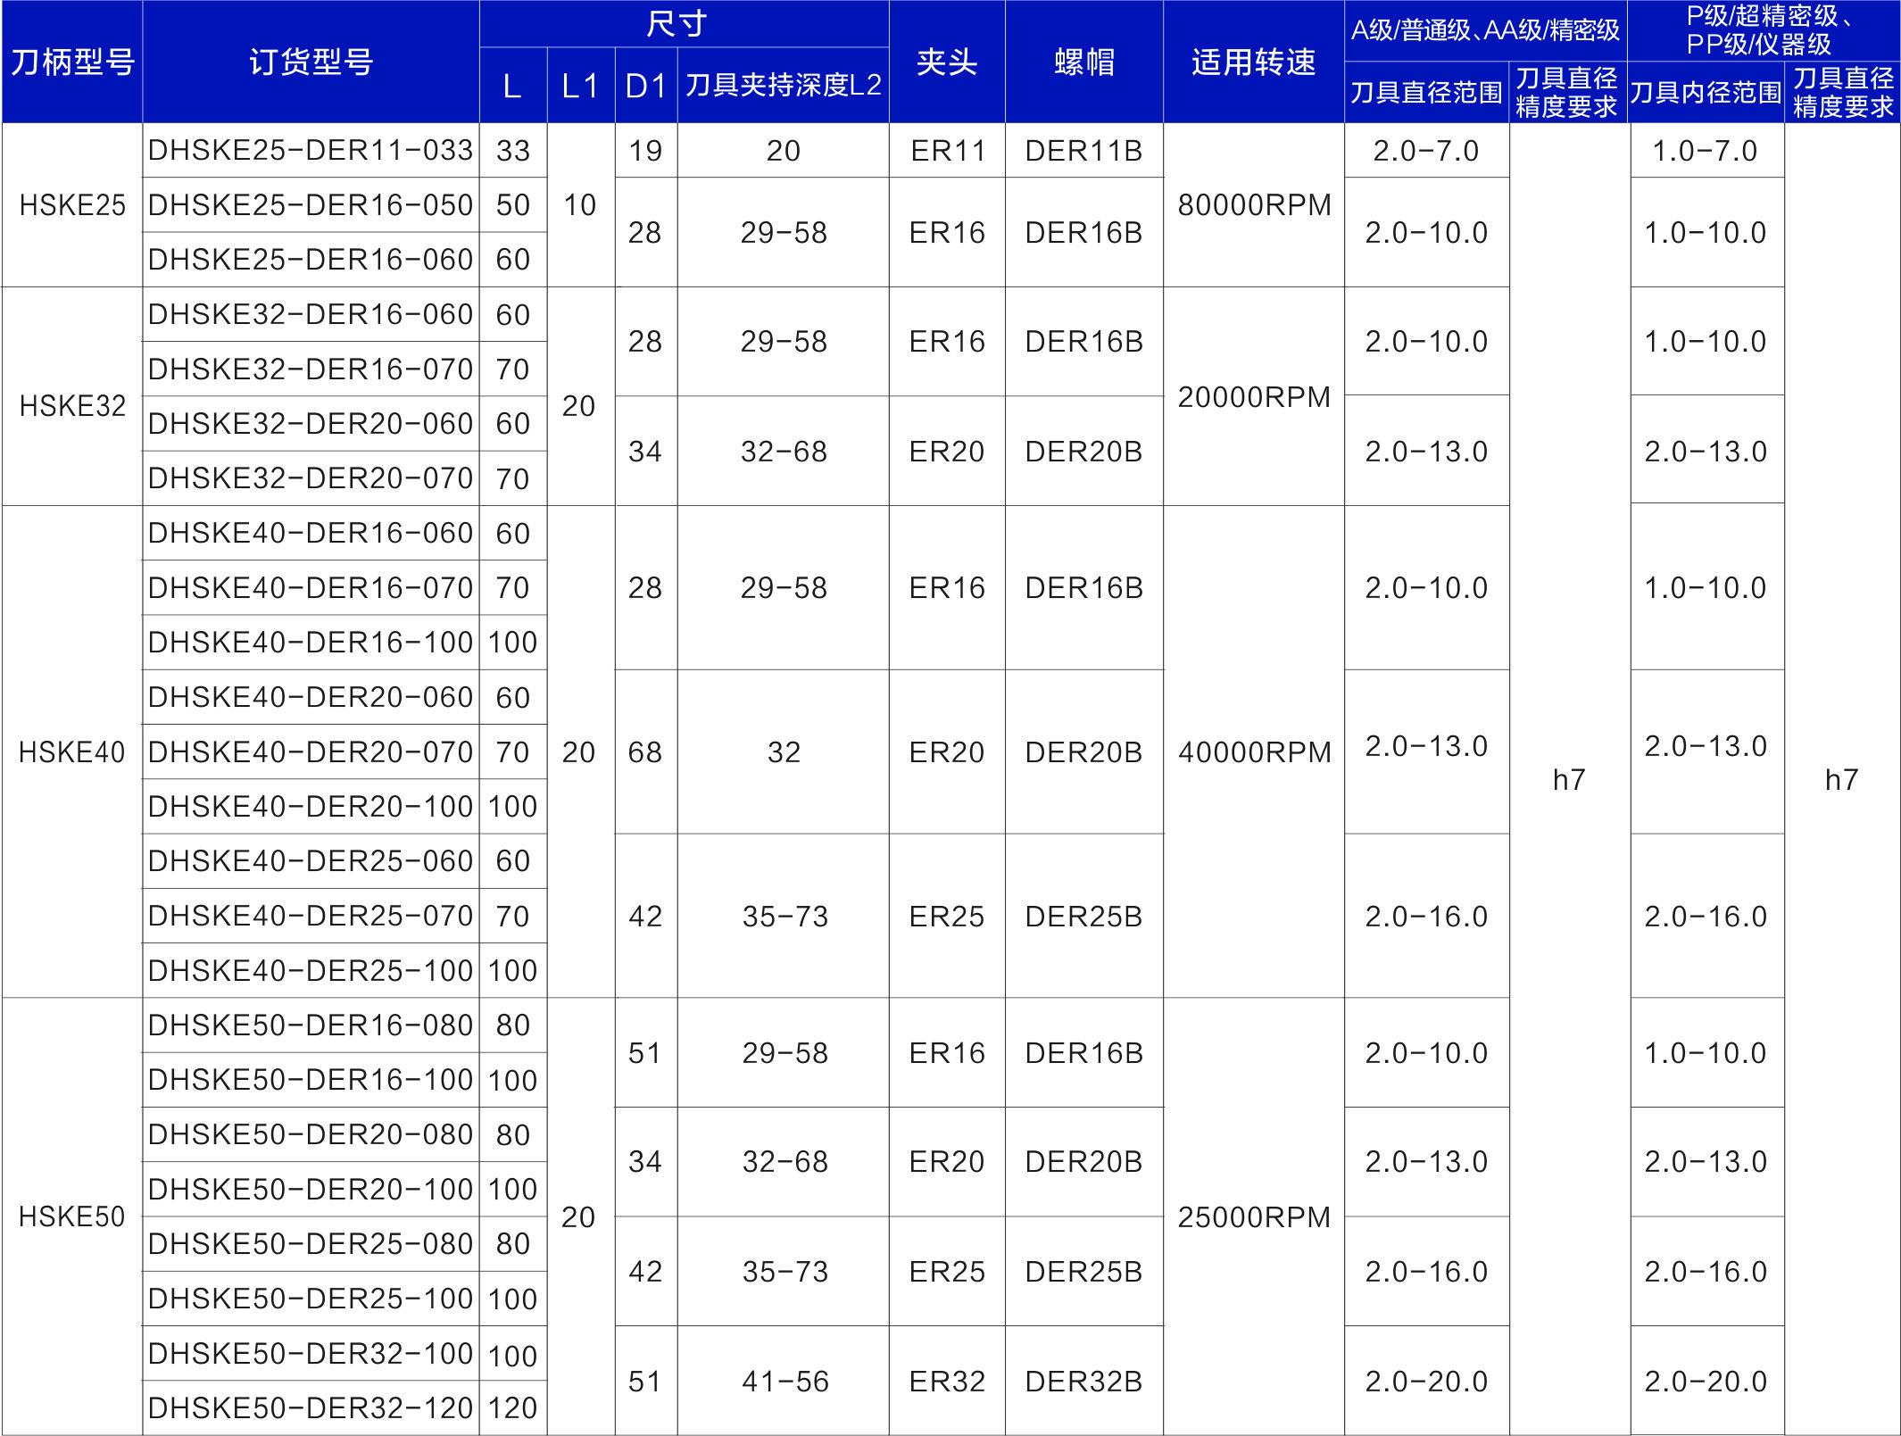Click the 41-56 clamping depth cell
This screenshot has height=1436, width=1901.
(784, 1381)
